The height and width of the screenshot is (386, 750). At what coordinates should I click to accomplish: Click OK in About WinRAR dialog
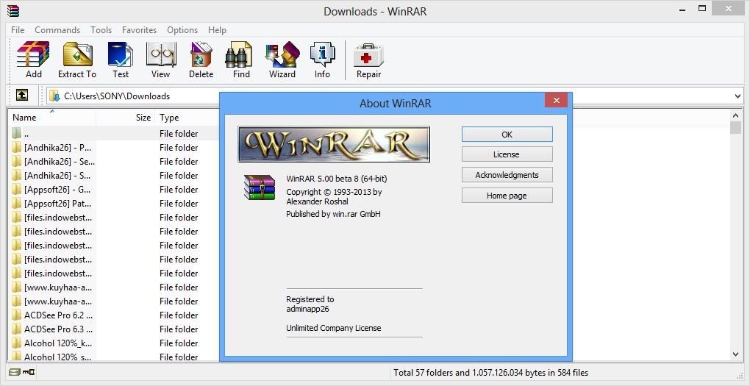tap(507, 135)
